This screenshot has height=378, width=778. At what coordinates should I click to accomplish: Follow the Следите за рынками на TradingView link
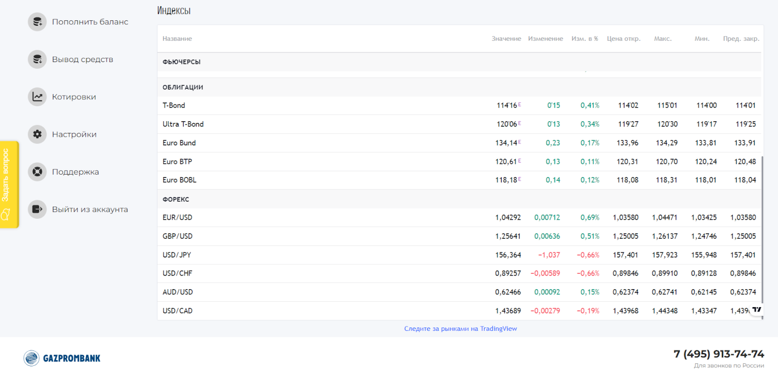(460, 329)
